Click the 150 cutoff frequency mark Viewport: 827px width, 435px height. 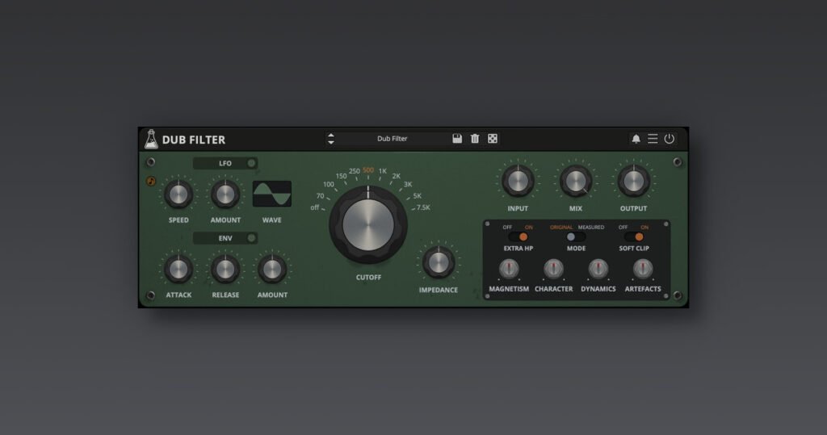(x=341, y=176)
